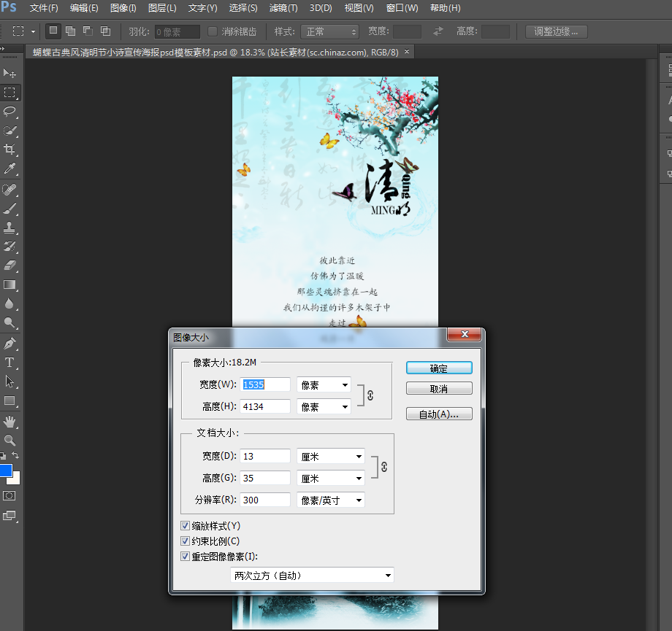The height and width of the screenshot is (631, 672).
Task: Click Intersect with Selection mode icon
Action: tap(105, 31)
